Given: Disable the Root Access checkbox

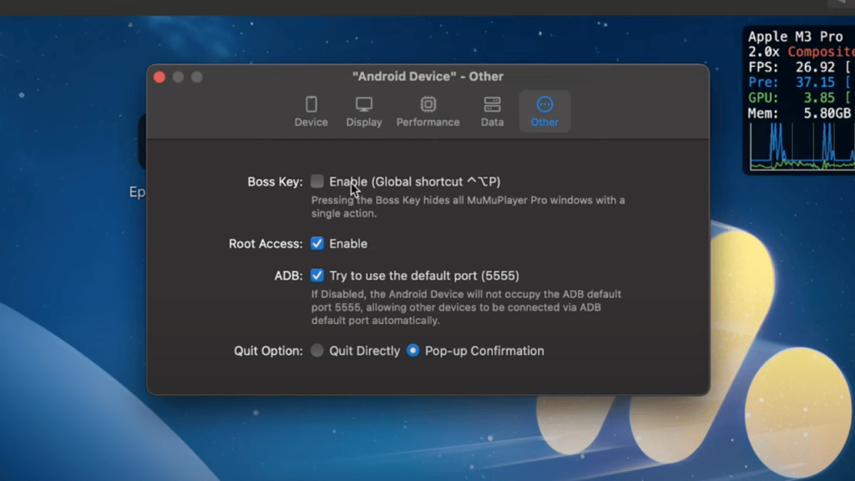Looking at the screenshot, I should click(x=317, y=244).
